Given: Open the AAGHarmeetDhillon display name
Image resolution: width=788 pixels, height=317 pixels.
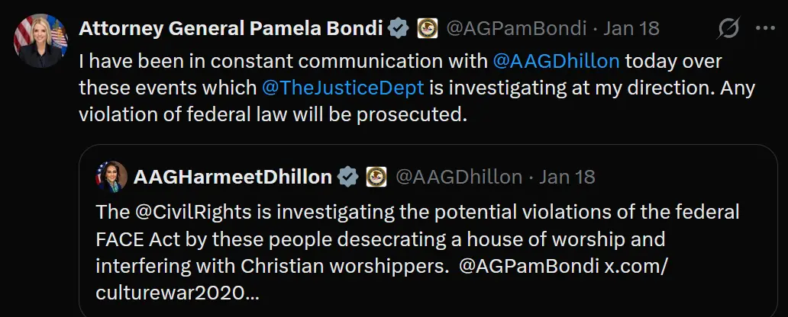Looking at the screenshot, I should 233,177.
